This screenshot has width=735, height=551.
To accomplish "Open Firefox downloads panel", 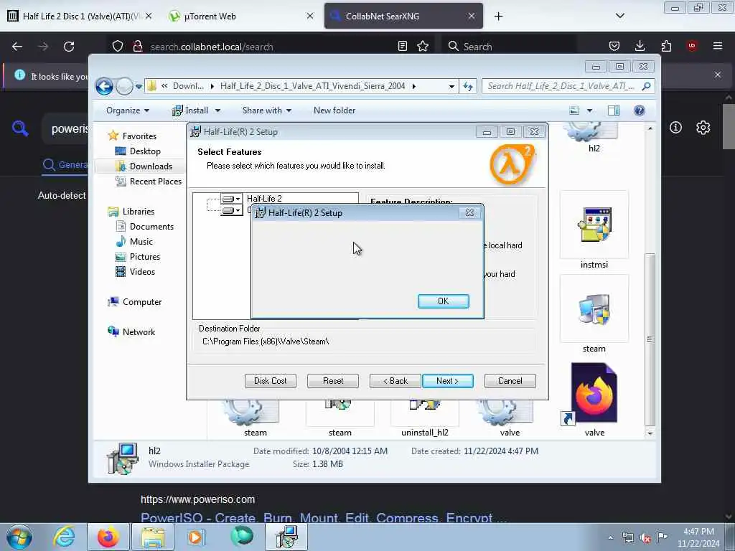I will [x=640, y=46].
